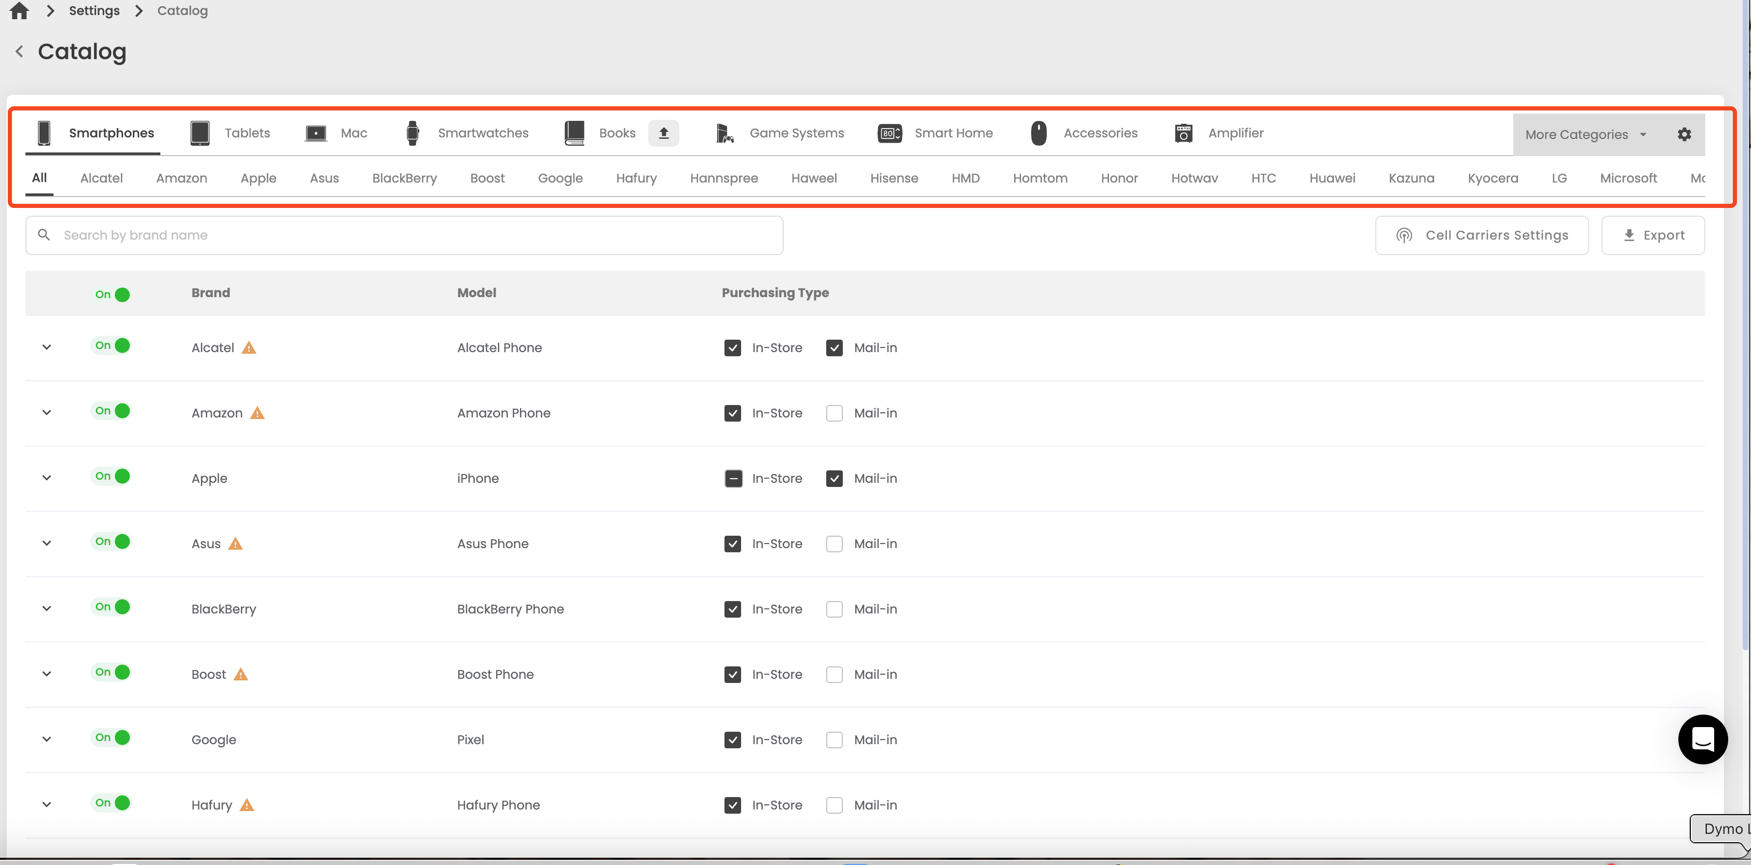Expand the Asus row
This screenshot has width=1751, height=865.
click(46, 543)
